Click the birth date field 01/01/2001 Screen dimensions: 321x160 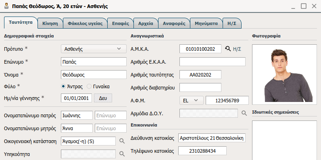click(76, 98)
